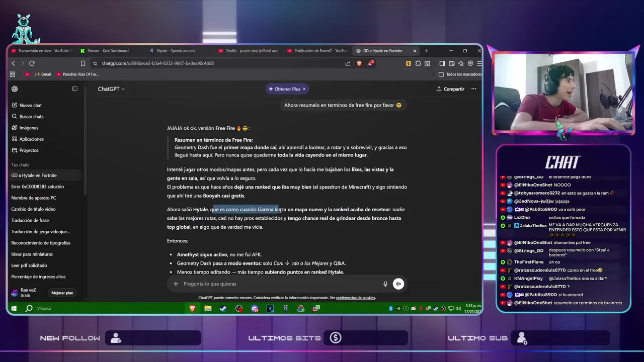The width and height of the screenshot is (644, 362).
Task: Open Imágenes in sidebar
Action: [25, 128]
